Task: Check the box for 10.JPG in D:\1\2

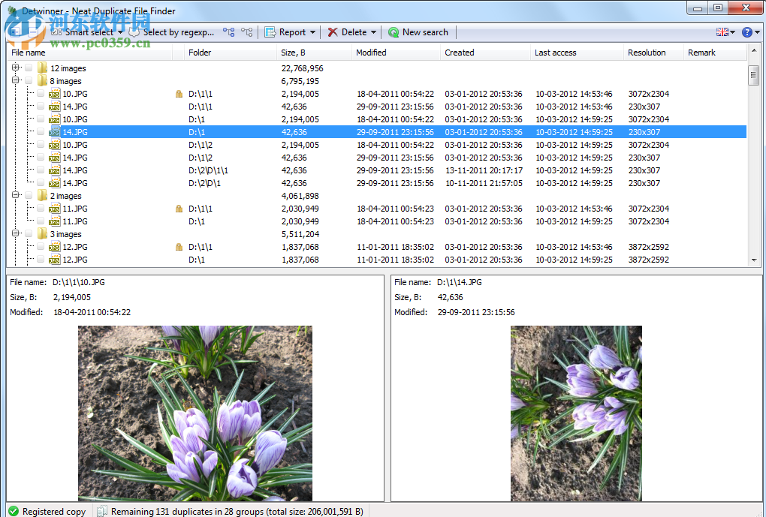Action: 41,145
